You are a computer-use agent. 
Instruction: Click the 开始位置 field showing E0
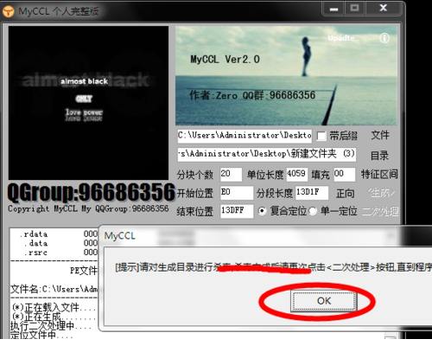pyautogui.click(x=237, y=193)
